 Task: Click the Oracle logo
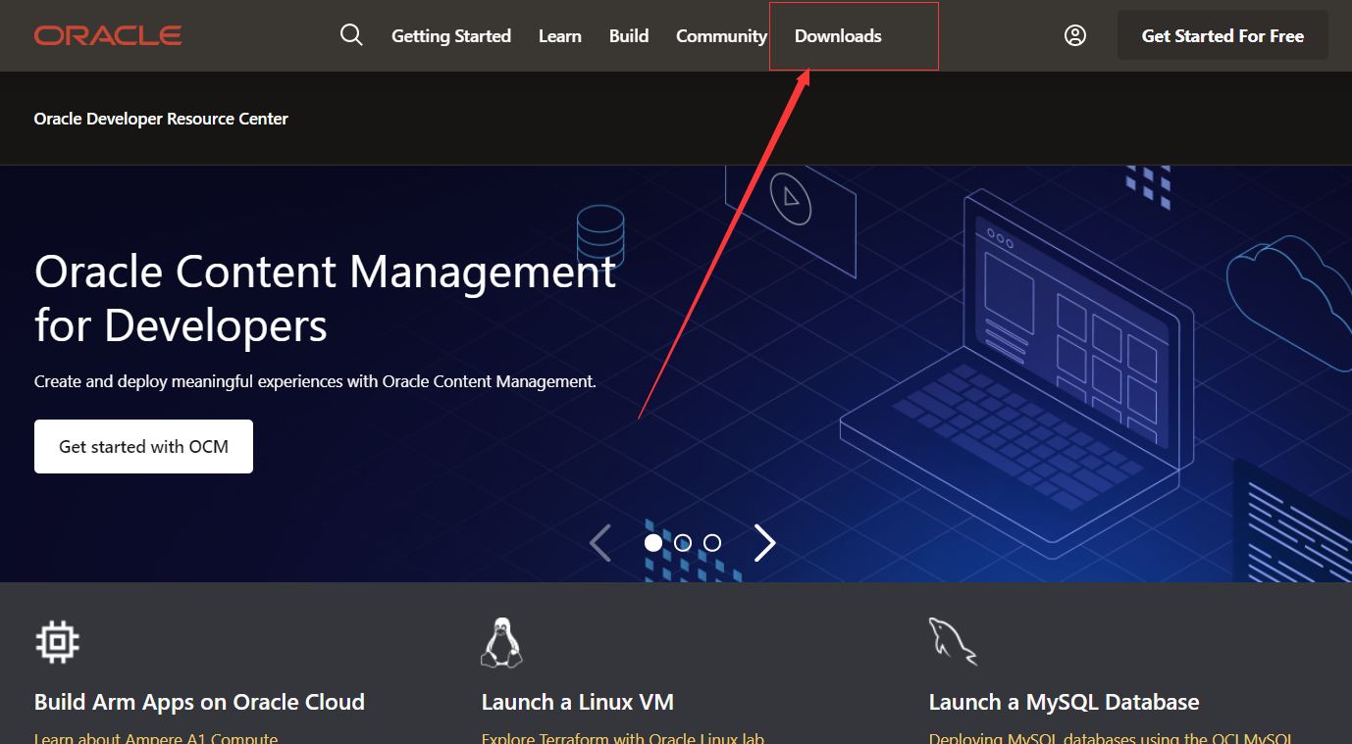point(108,35)
